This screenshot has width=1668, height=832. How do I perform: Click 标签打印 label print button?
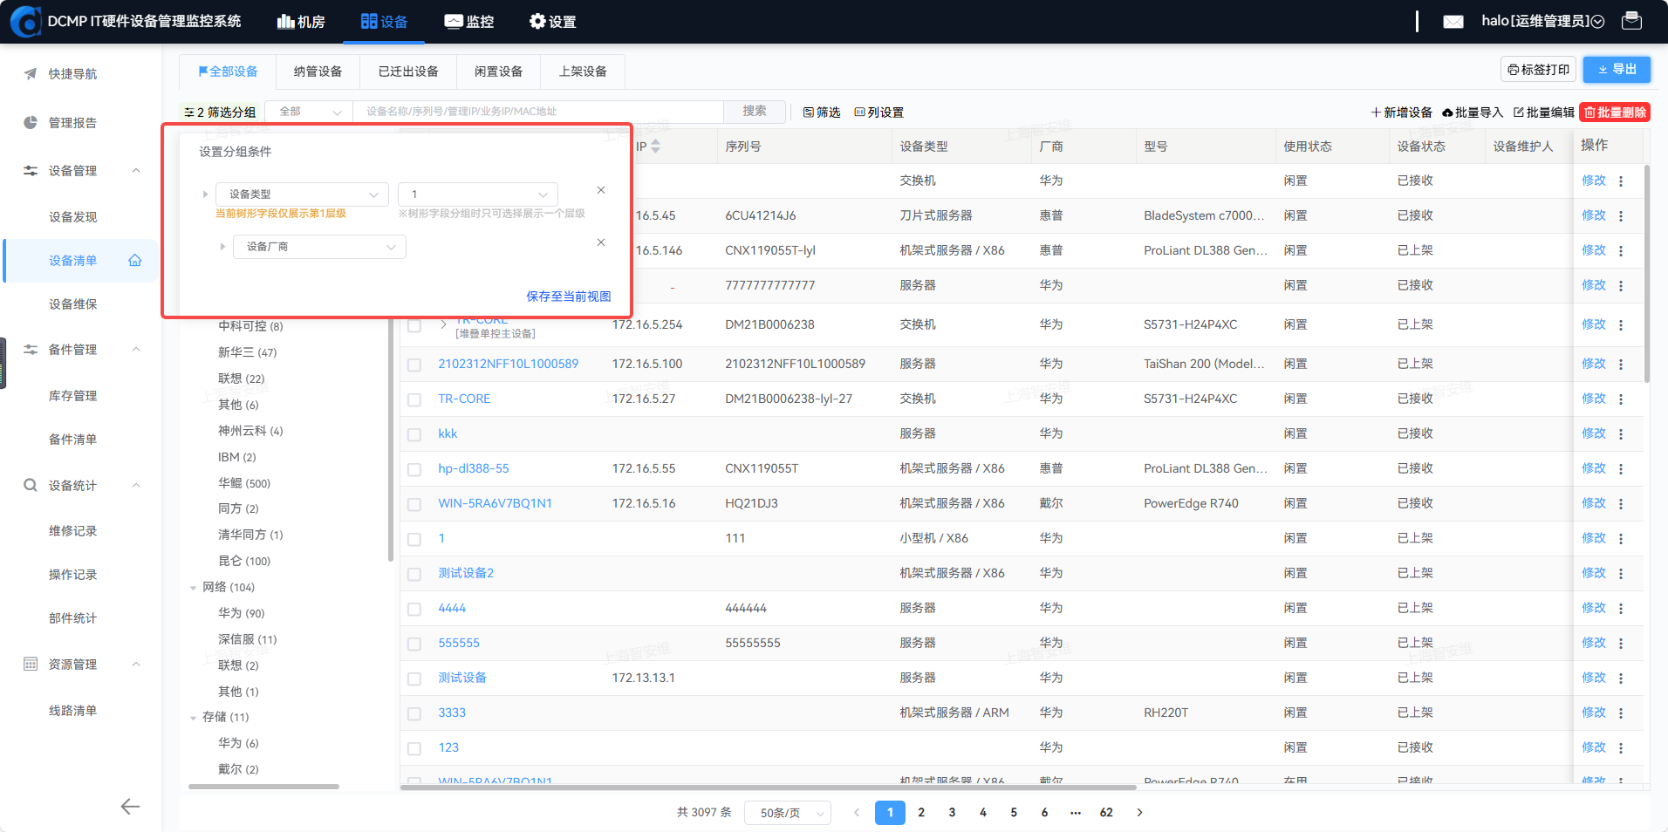click(1538, 70)
